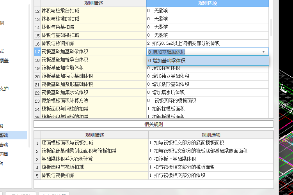Click option '1 扣与筏板相交部分的体积'
The height and width of the screenshot is (195, 293).
[211, 176]
